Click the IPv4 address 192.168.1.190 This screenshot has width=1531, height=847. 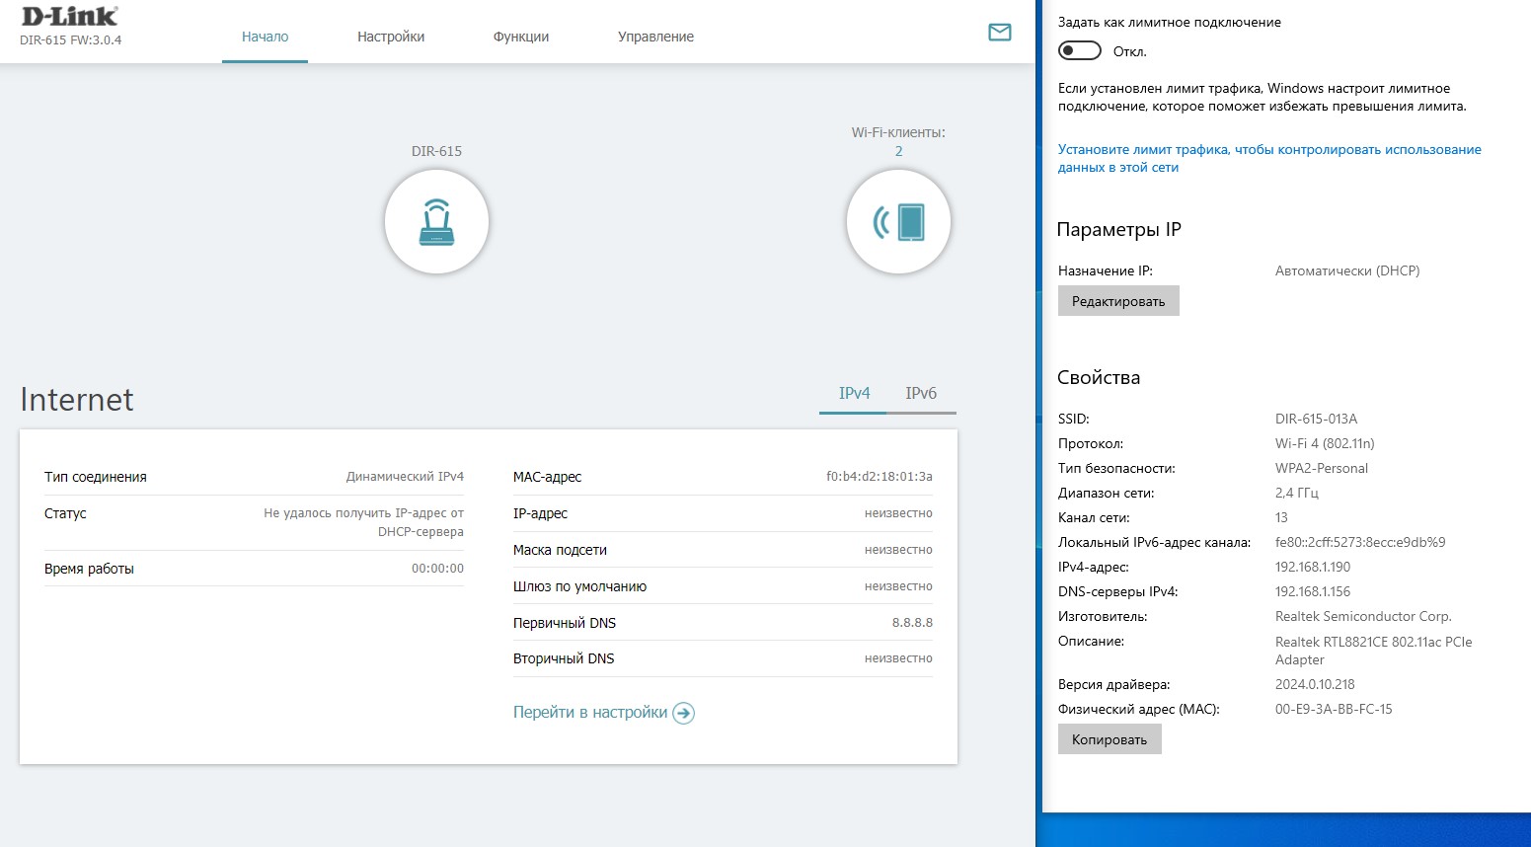(x=1312, y=567)
